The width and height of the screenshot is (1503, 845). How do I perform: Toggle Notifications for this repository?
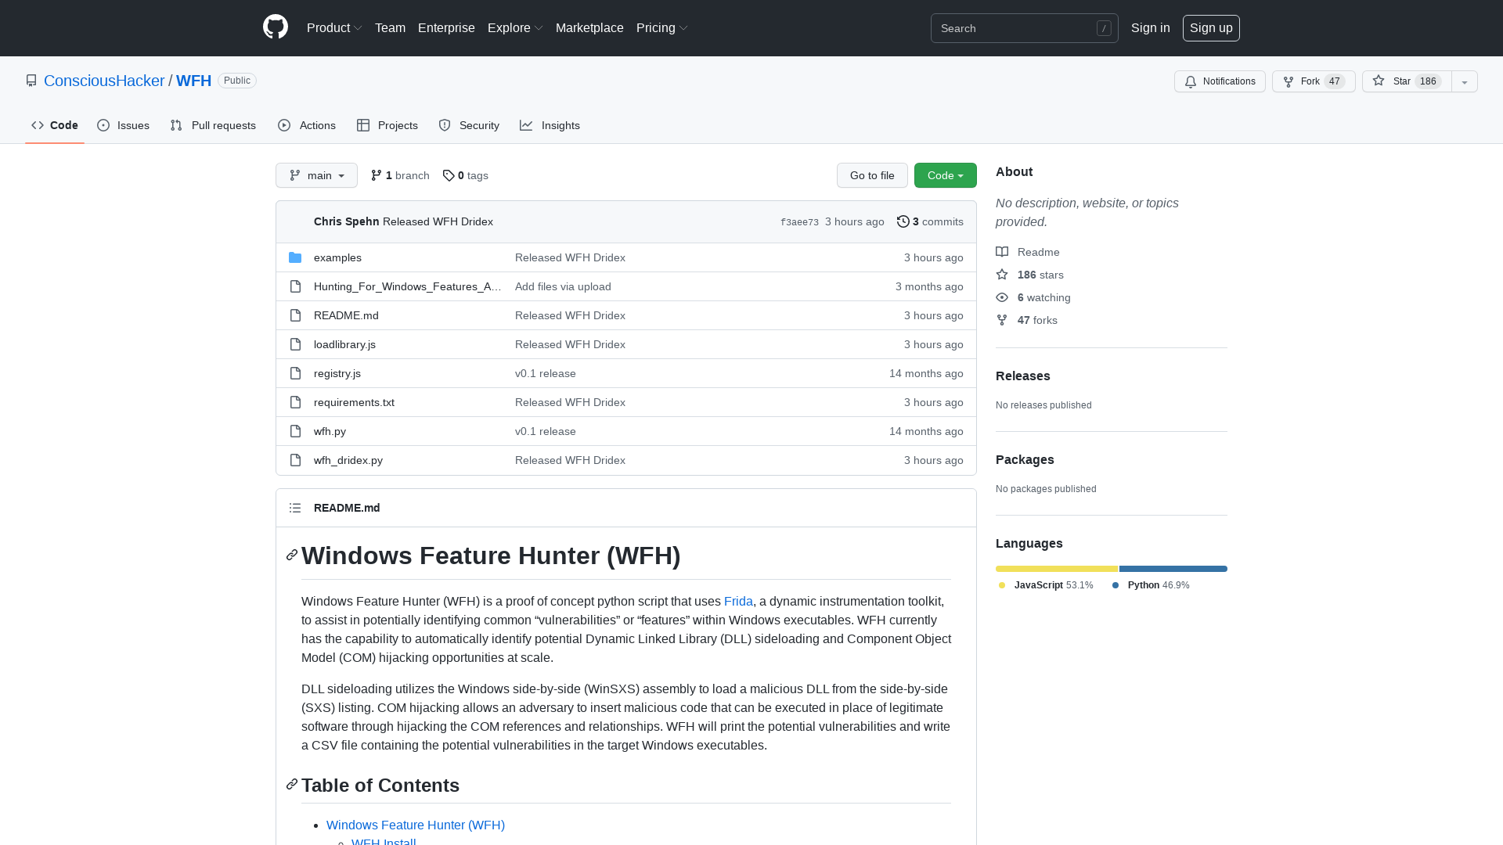pyautogui.click(x=1220, y=81)
